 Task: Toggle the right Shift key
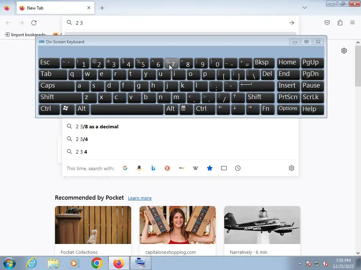[260, 98]
